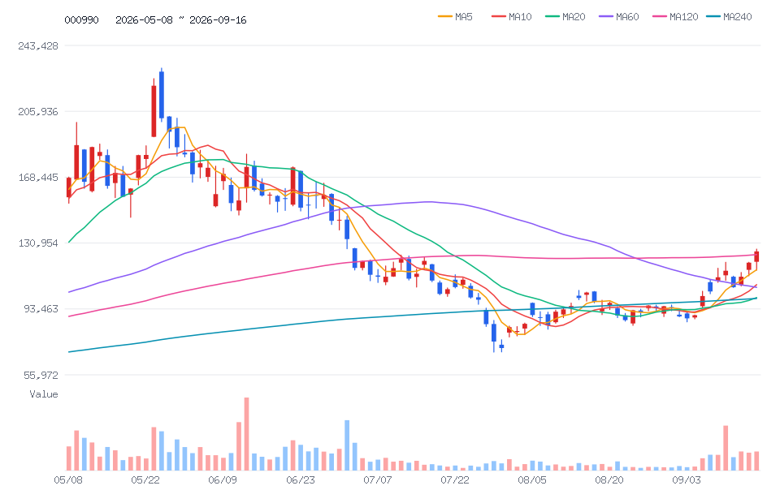Select the 06/09 date axis label
This screenshot has height=503, width=780.
223,480
